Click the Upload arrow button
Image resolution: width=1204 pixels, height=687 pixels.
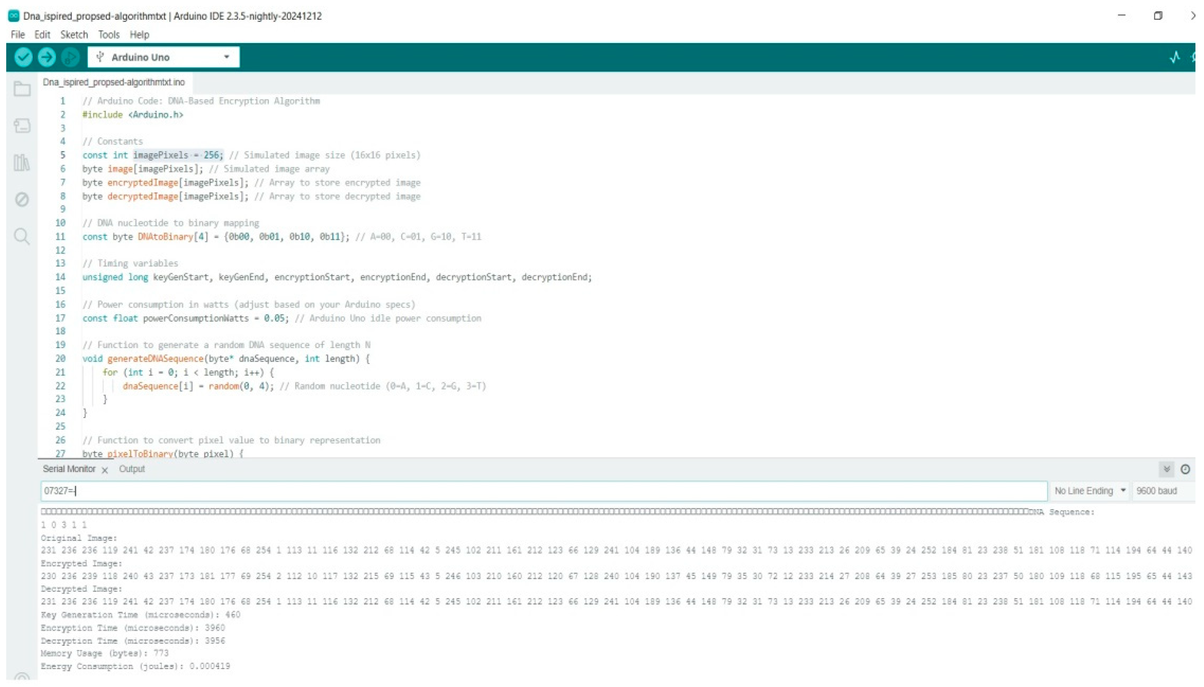(x=46, y=57)
